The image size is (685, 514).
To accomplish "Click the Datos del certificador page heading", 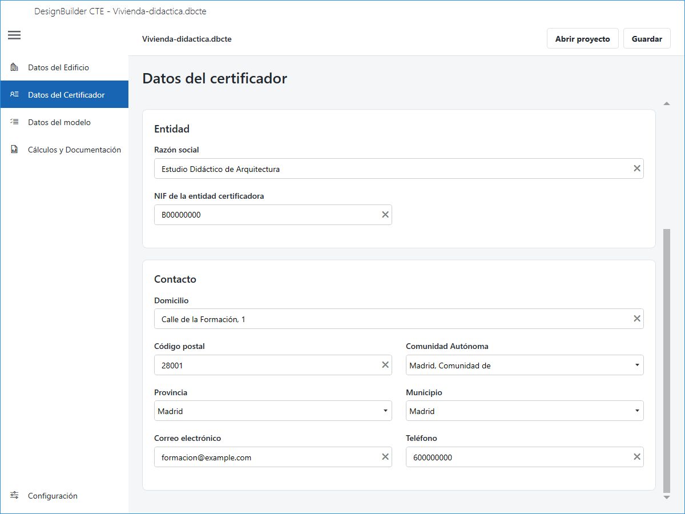I will pos(215,78).
